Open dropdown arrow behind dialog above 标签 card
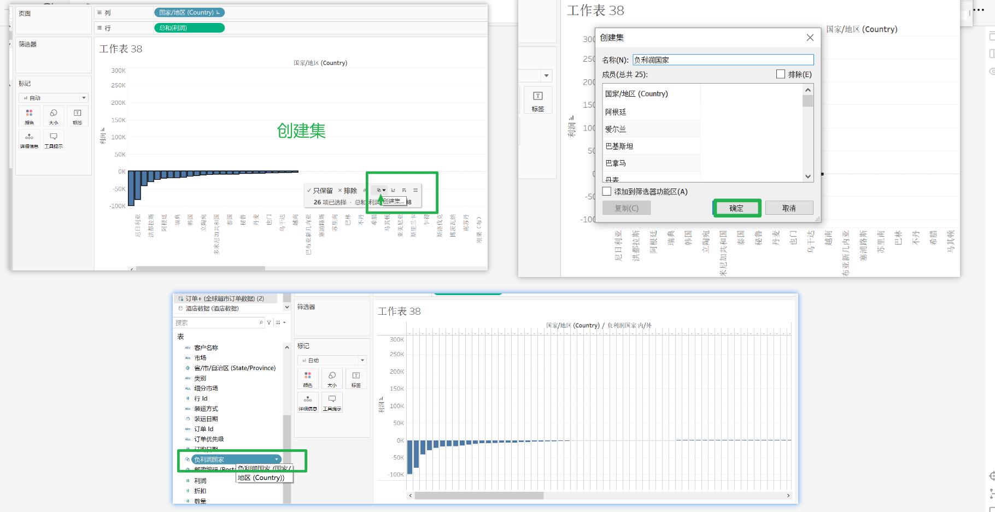995x512 pixels. [x=546, y=75]
